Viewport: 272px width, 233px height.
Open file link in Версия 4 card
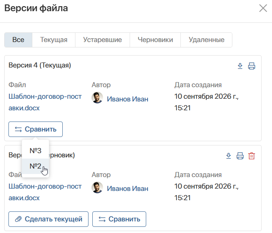pyautogui.click(x=45, y=102)
